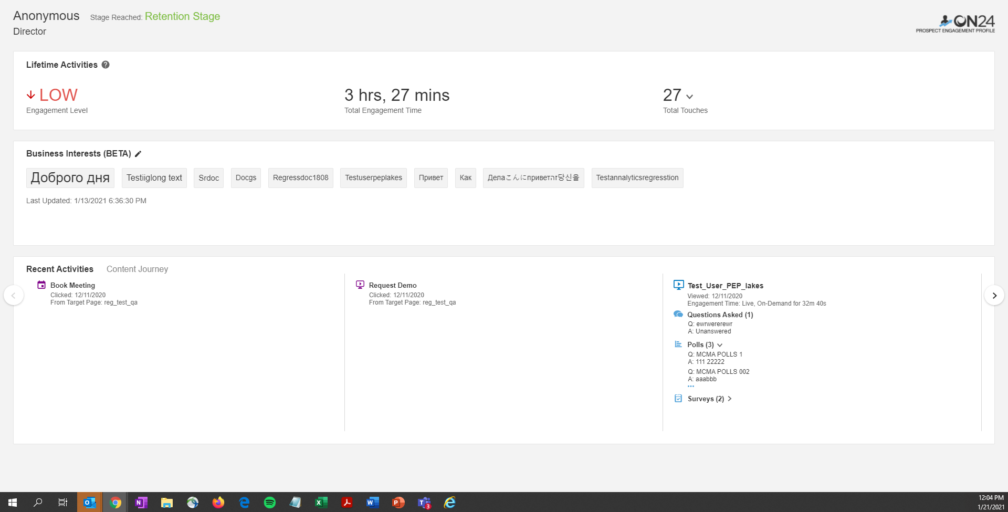This screenshot has height=512, width=1008.
Task: Click the Questions Asked chat bubble icon
Action: coord(678,314)
